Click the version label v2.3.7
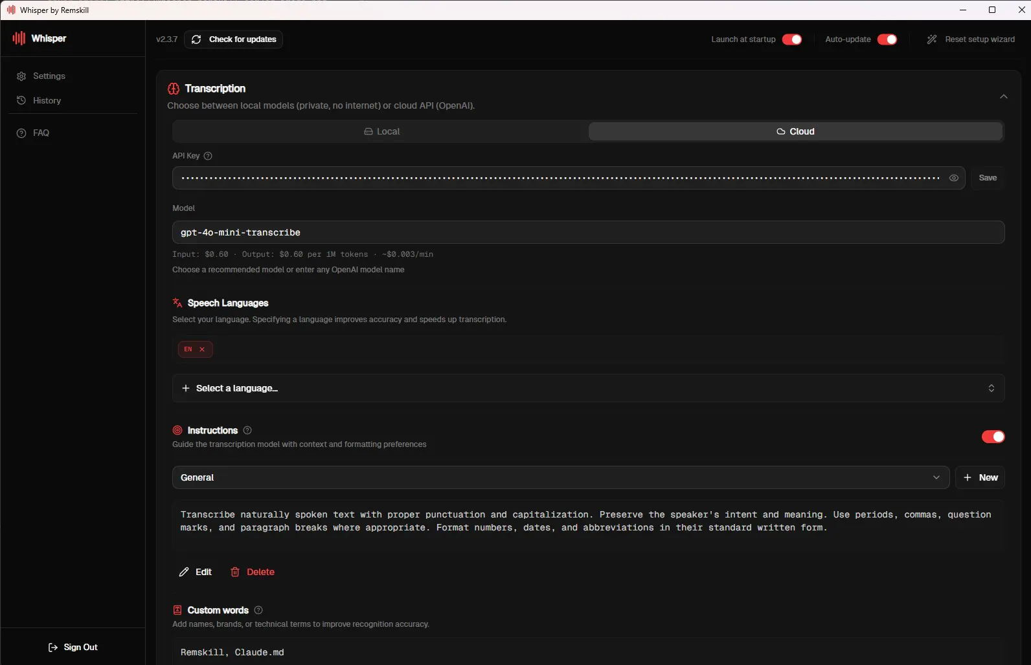The width and height of the screenshot is (1031, 665). point(166,39)
